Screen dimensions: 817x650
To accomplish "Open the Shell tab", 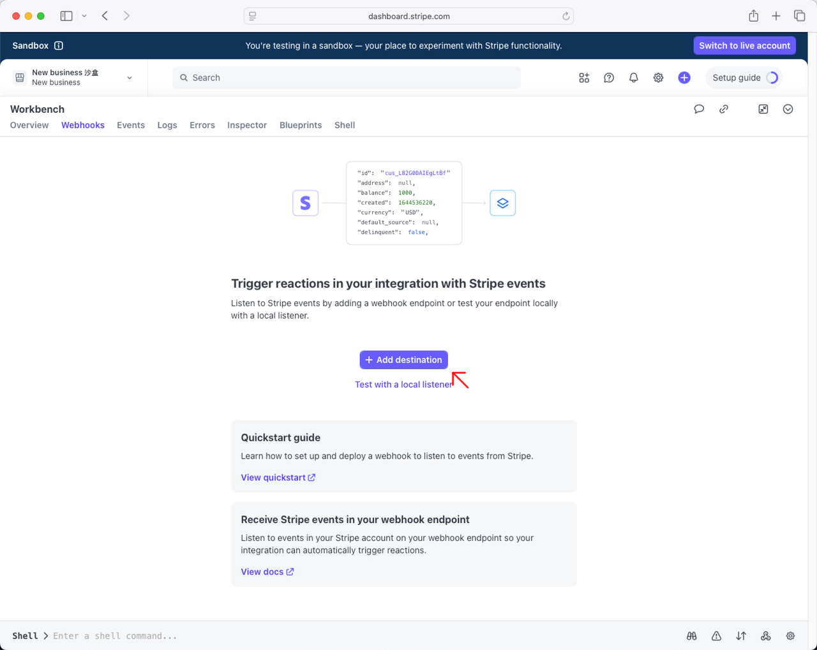I will click(345, 125).
